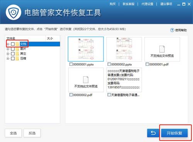Expand the 压缩 tree node
The height and width of the screenshot is (142, 193).
[8, 58]
